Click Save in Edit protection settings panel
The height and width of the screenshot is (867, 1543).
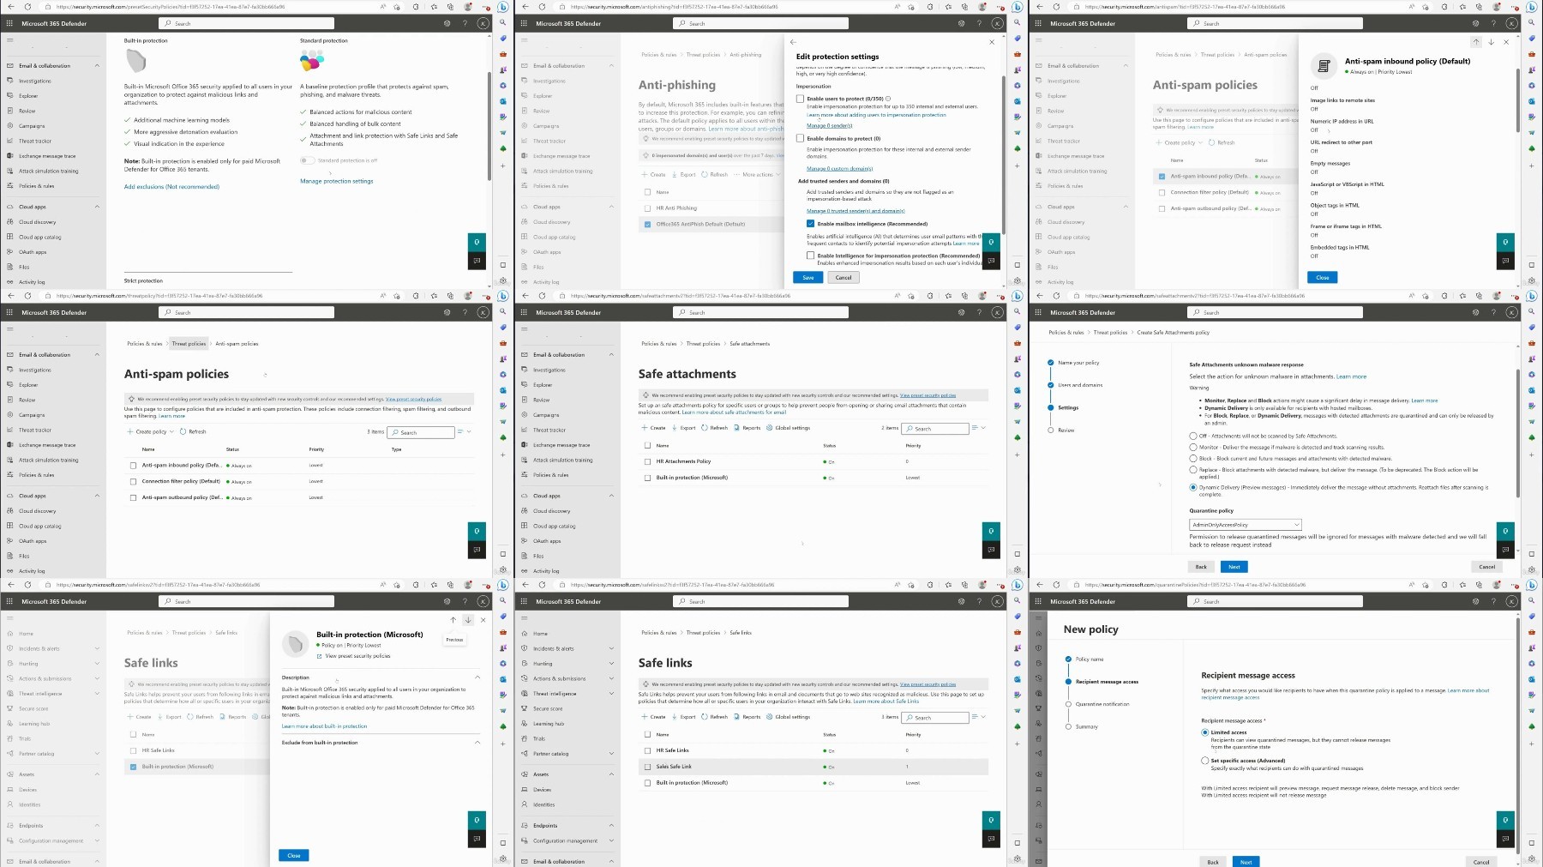click(x=808, y=277)
